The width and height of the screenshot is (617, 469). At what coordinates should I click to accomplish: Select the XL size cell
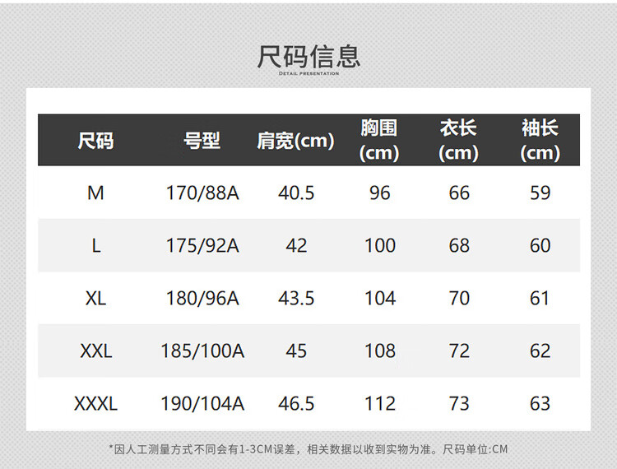point(95,298)
